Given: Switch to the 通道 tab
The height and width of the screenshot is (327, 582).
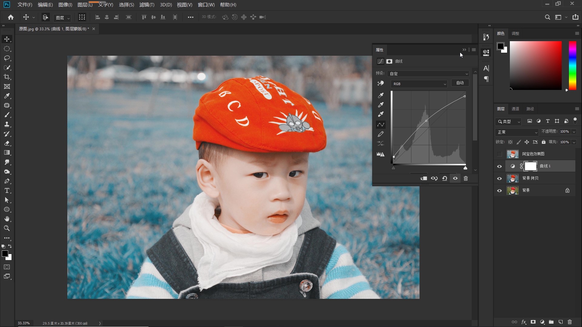Looking at the screenshot, I should tap(515, 109).
